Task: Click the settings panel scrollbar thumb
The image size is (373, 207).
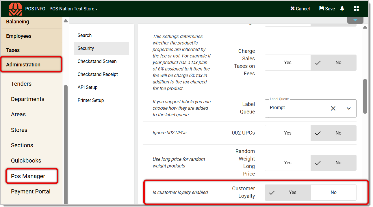Action: tap(365, 96)
